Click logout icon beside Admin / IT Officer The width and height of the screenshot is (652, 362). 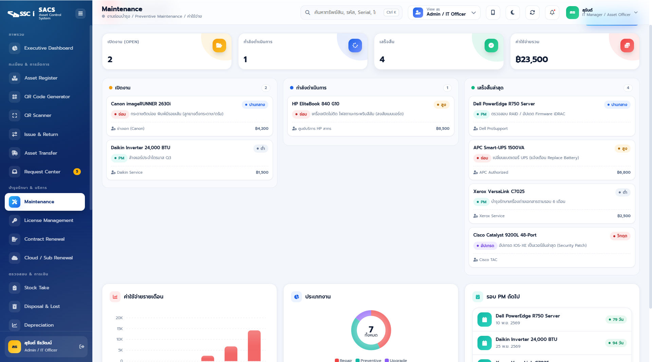tap(81, 346)
